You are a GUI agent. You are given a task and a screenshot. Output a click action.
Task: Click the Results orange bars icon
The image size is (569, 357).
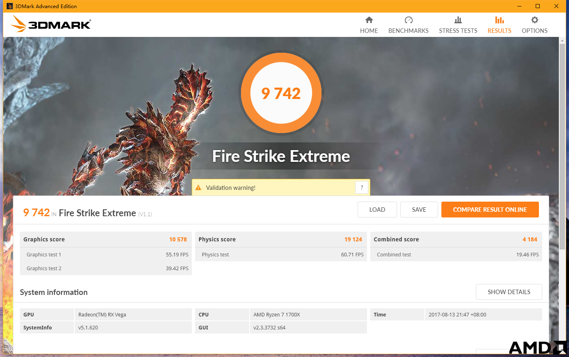pyautogui.click(x=500, y=20)
